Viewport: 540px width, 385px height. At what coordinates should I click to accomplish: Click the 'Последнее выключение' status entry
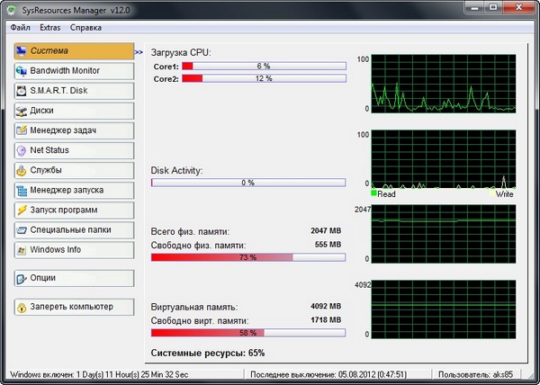pyautogui.click(x=328, y=374)
